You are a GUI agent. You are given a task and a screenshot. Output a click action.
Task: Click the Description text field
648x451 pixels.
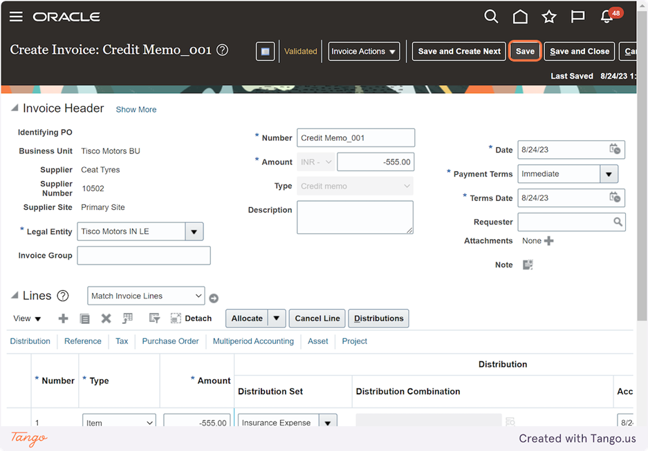355,218
